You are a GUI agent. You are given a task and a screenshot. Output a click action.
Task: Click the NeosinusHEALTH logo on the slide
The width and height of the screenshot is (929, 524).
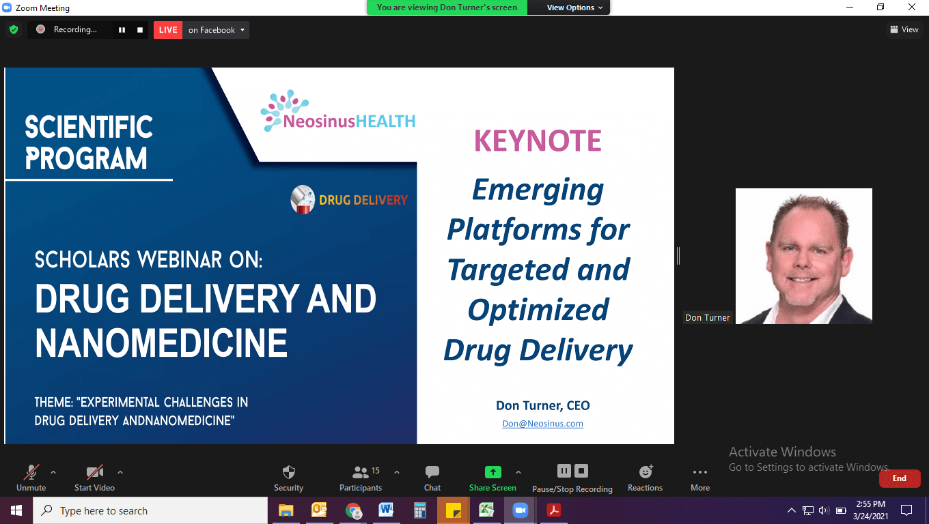click(x=338, y=111)
